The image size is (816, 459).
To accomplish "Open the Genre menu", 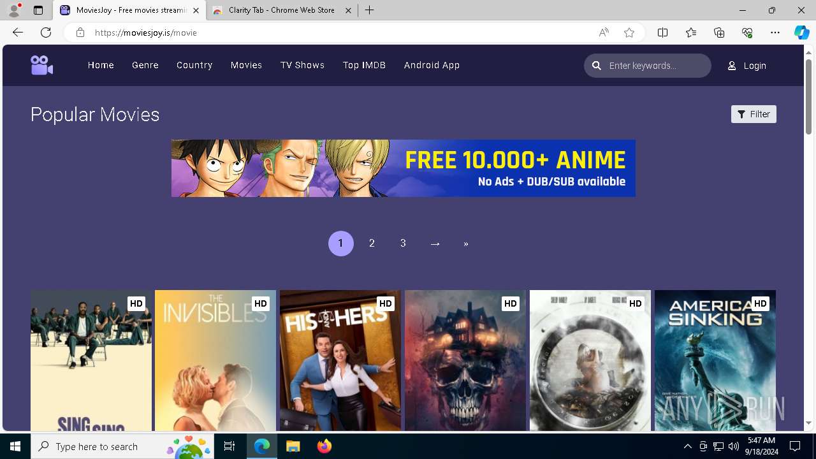I will (145, 65).
